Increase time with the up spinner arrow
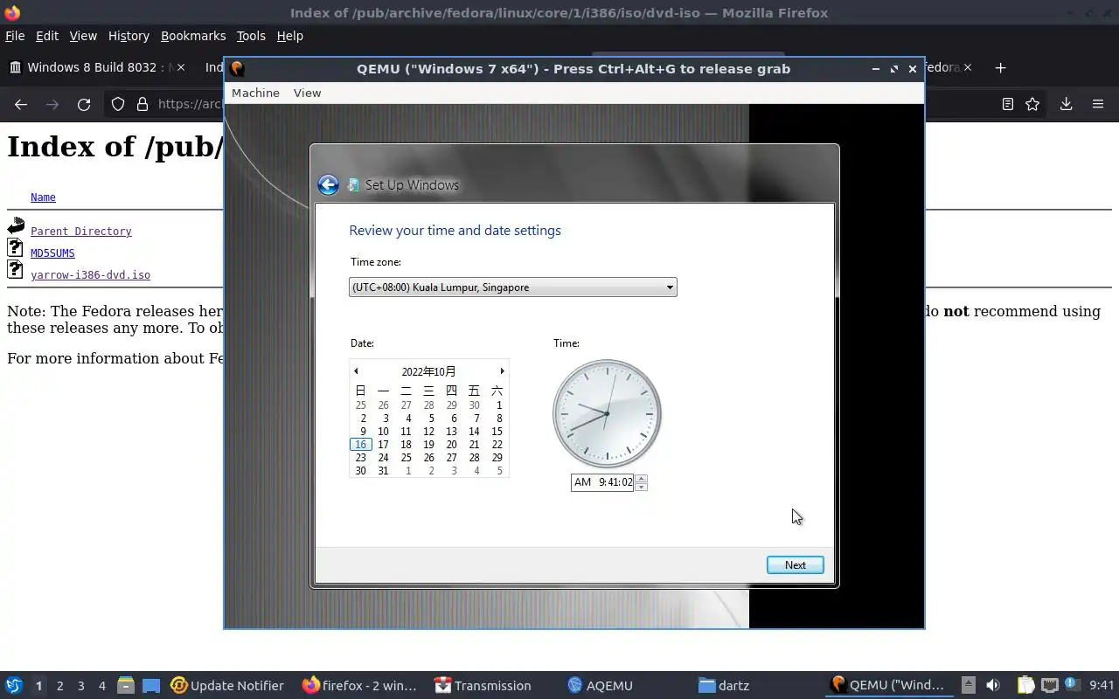Image resolution: width=1119 pixels, height=699 pixels. point(641,478)
